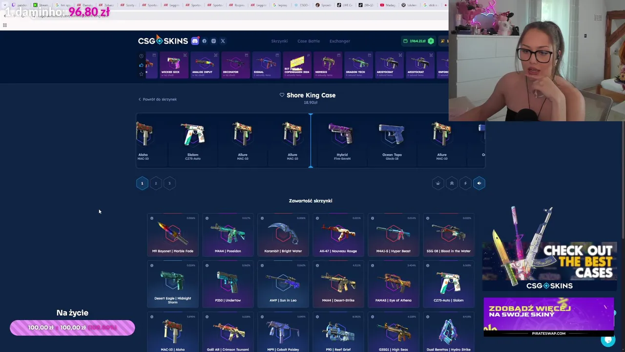This screenshot has height=352, width=625.
Task: Click the Shore King Case title
Action: pyautogui.click(x=311, y=95)
